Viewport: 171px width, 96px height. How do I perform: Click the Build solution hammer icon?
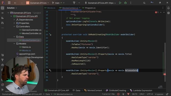tap(74, 3)
